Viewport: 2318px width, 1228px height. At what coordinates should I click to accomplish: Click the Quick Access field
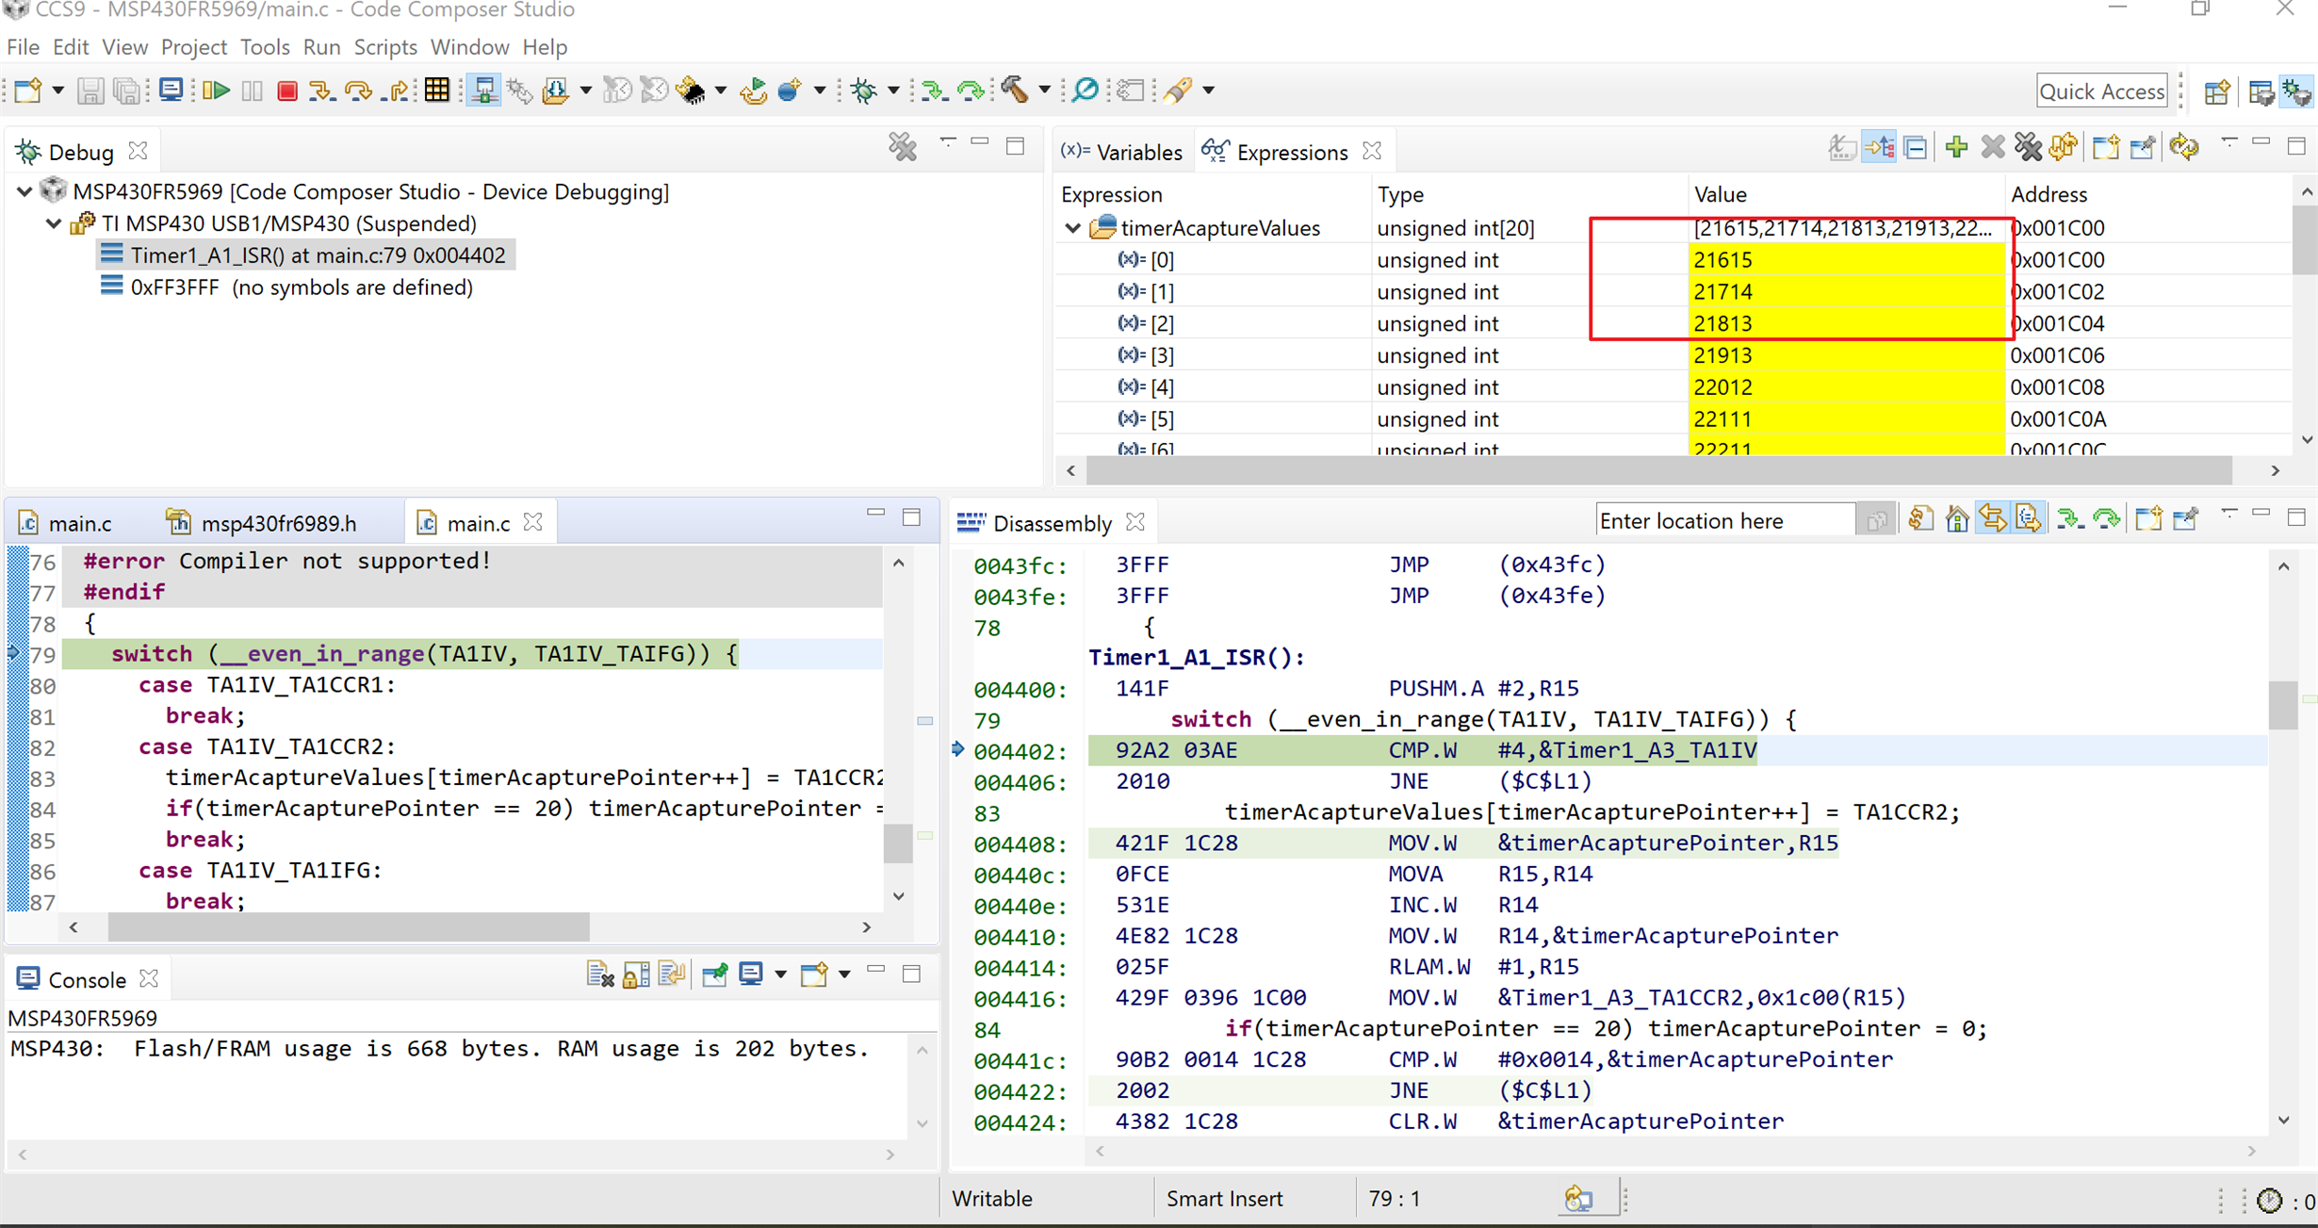2101,91
